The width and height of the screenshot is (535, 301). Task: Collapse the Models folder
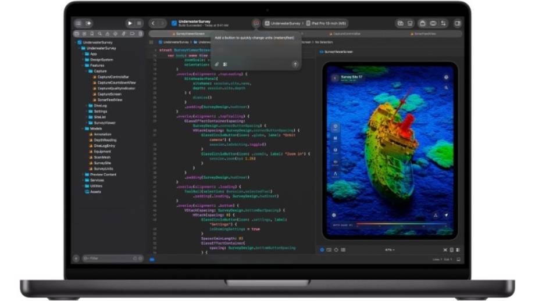83,128
